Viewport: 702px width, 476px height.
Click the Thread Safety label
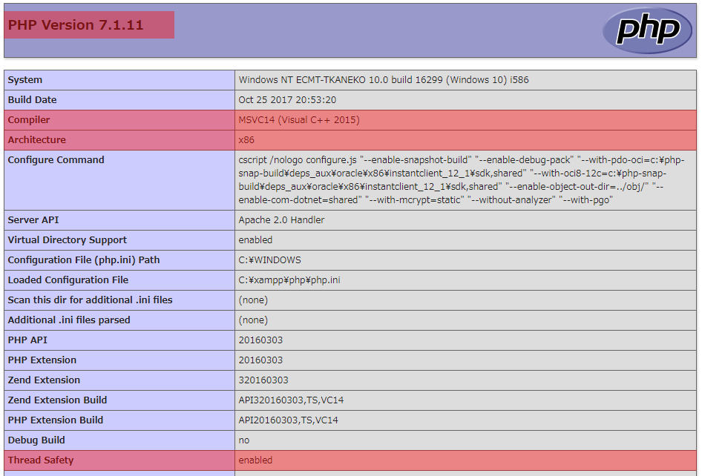coord(41,460)
